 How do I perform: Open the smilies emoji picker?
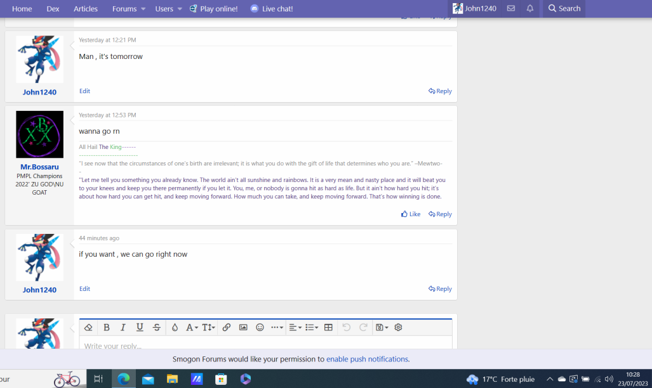pos(260,328)
